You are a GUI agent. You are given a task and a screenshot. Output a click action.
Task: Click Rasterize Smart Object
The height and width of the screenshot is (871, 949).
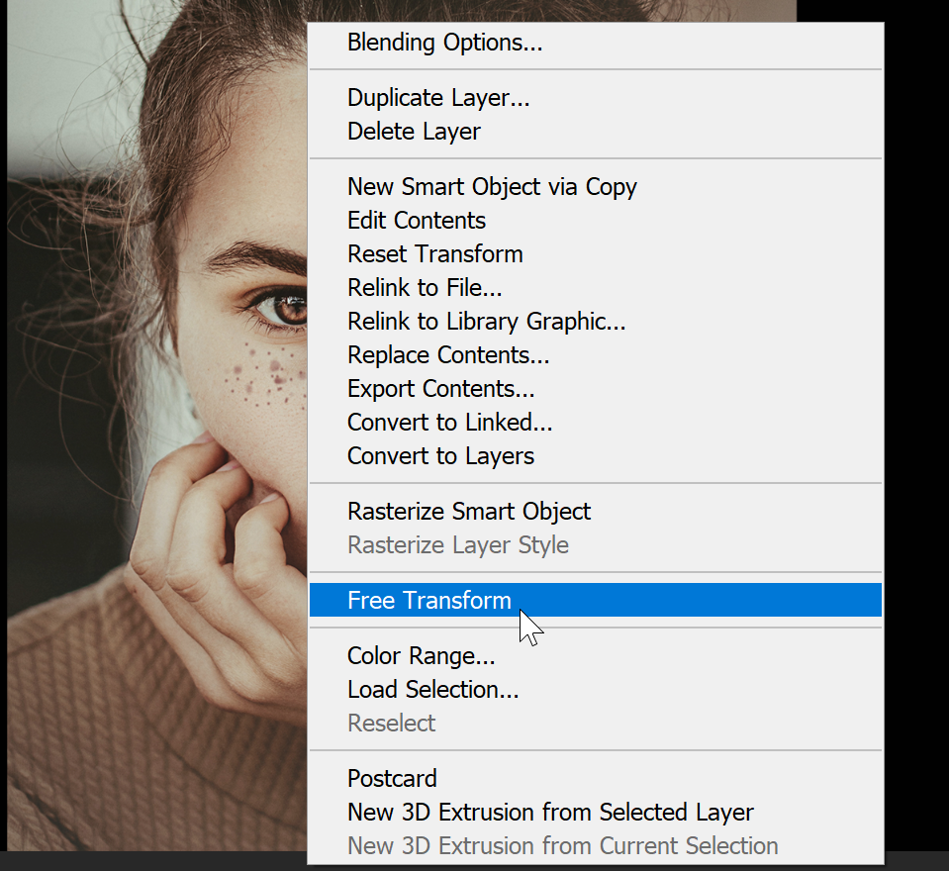596,512
